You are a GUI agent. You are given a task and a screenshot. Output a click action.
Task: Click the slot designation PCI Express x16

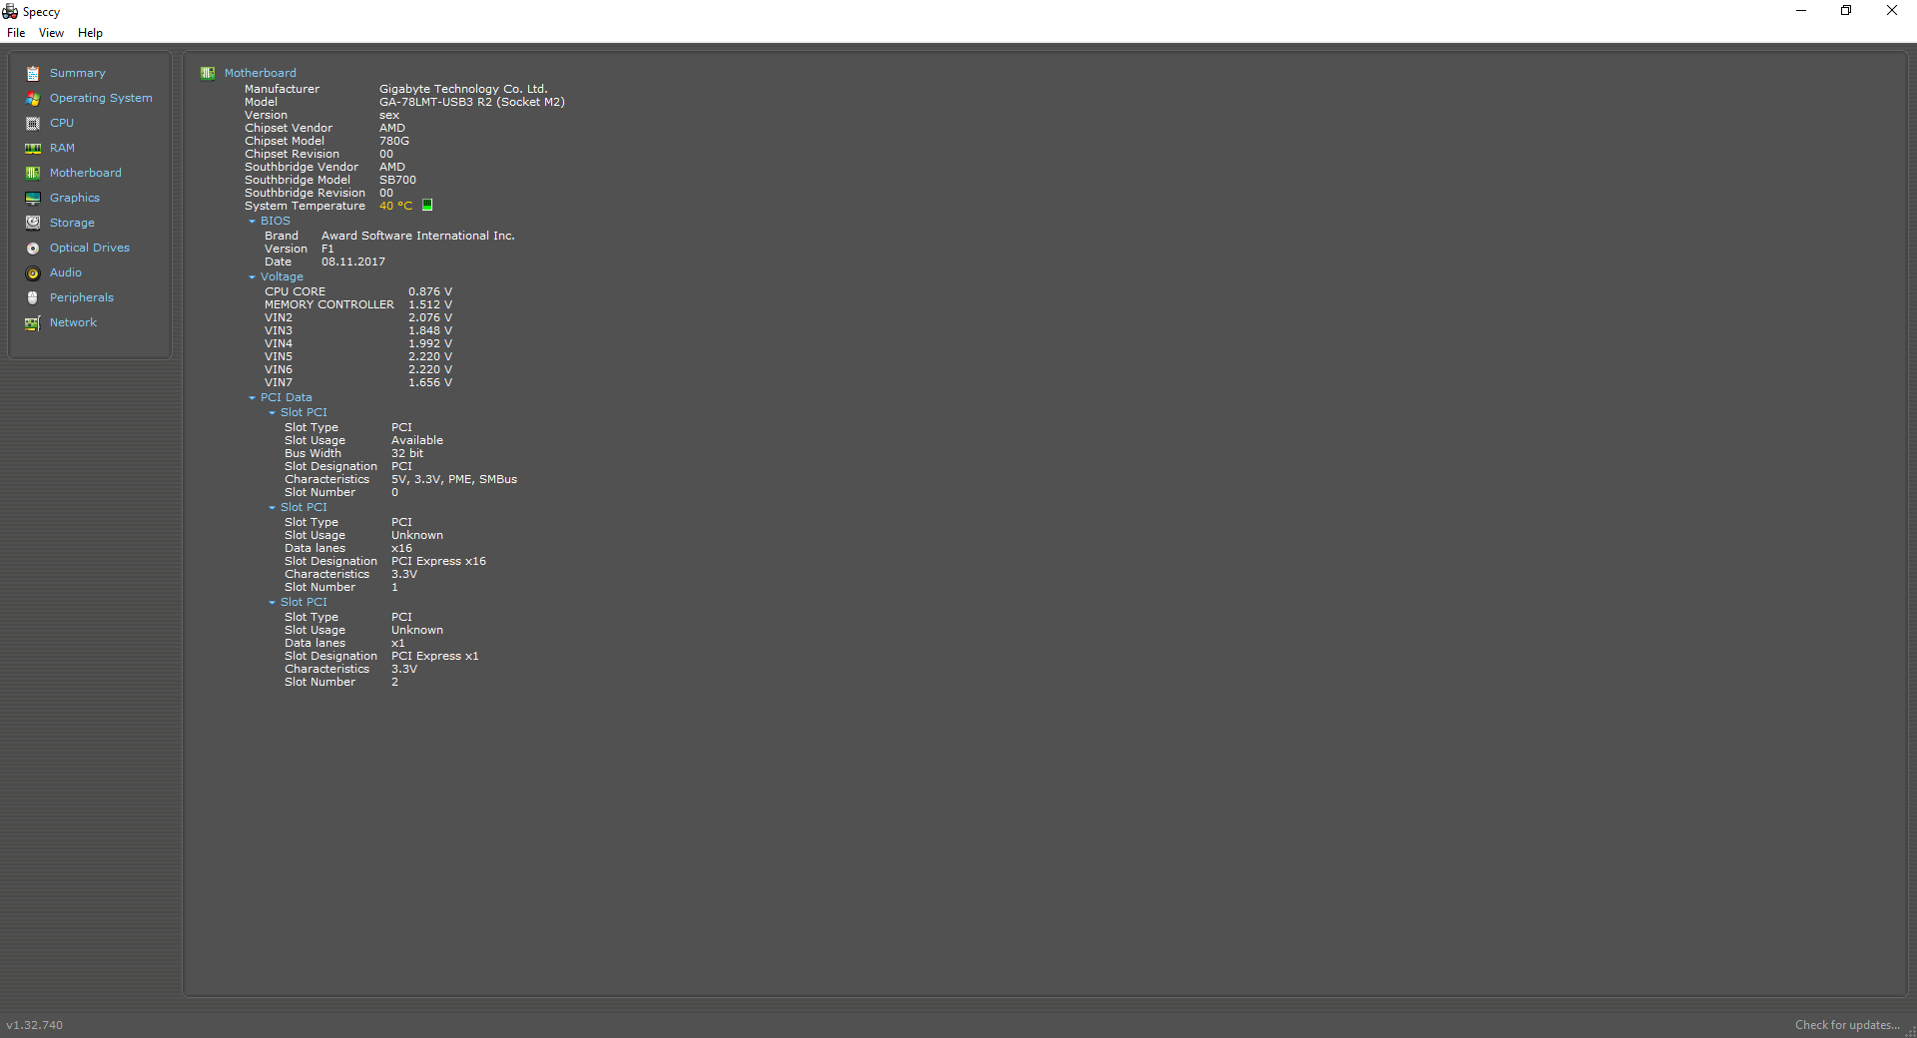[438, 561]
